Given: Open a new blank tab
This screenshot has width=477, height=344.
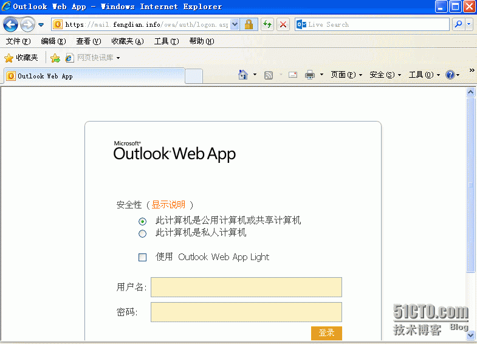Looking at the screenshot, I should coord(194,76).
